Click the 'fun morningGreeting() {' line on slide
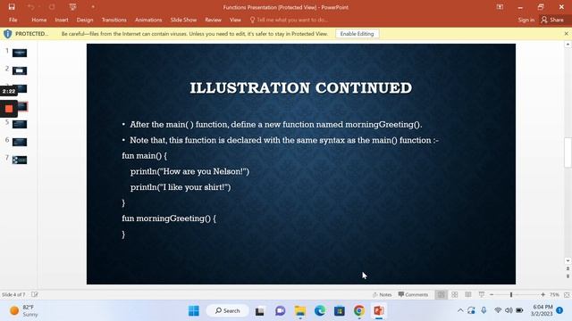The image size is (572, 321). 169,218
